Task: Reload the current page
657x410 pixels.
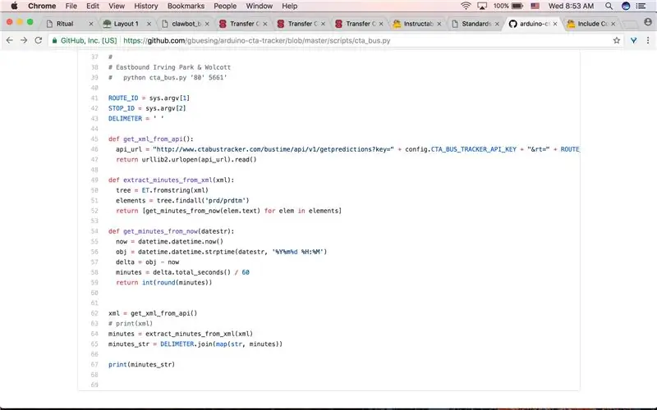Action: [38, 40]
